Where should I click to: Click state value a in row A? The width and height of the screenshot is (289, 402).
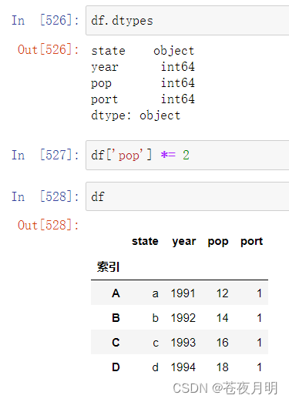pos(155,293)
